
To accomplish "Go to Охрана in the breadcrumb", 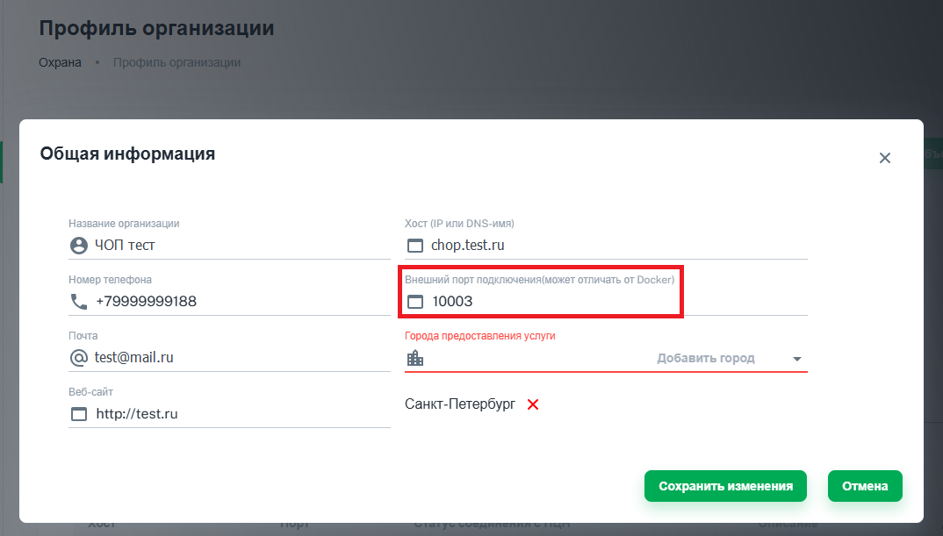I will pos(60,62).
